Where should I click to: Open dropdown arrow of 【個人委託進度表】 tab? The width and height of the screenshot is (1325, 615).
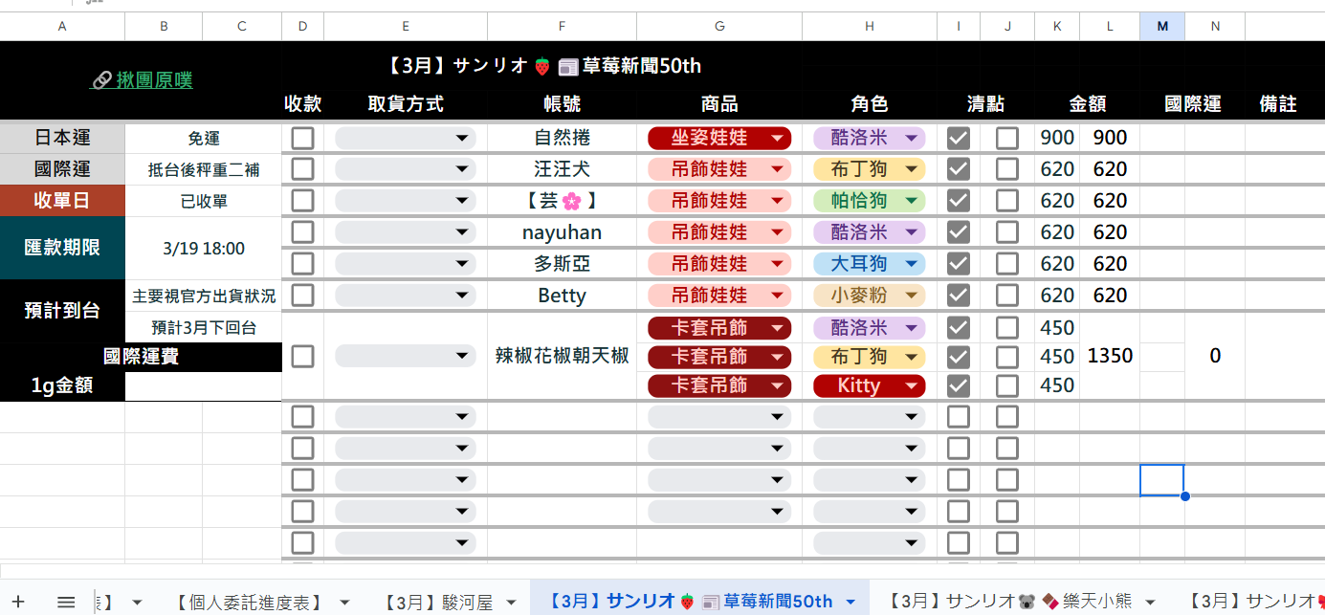(343, 603)
